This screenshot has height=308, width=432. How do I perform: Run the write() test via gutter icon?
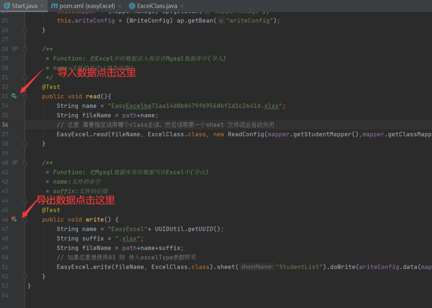click(x=14, y=219)
